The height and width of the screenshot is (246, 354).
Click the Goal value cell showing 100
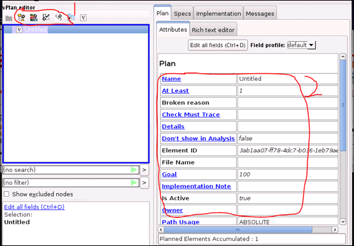[288, 175]
